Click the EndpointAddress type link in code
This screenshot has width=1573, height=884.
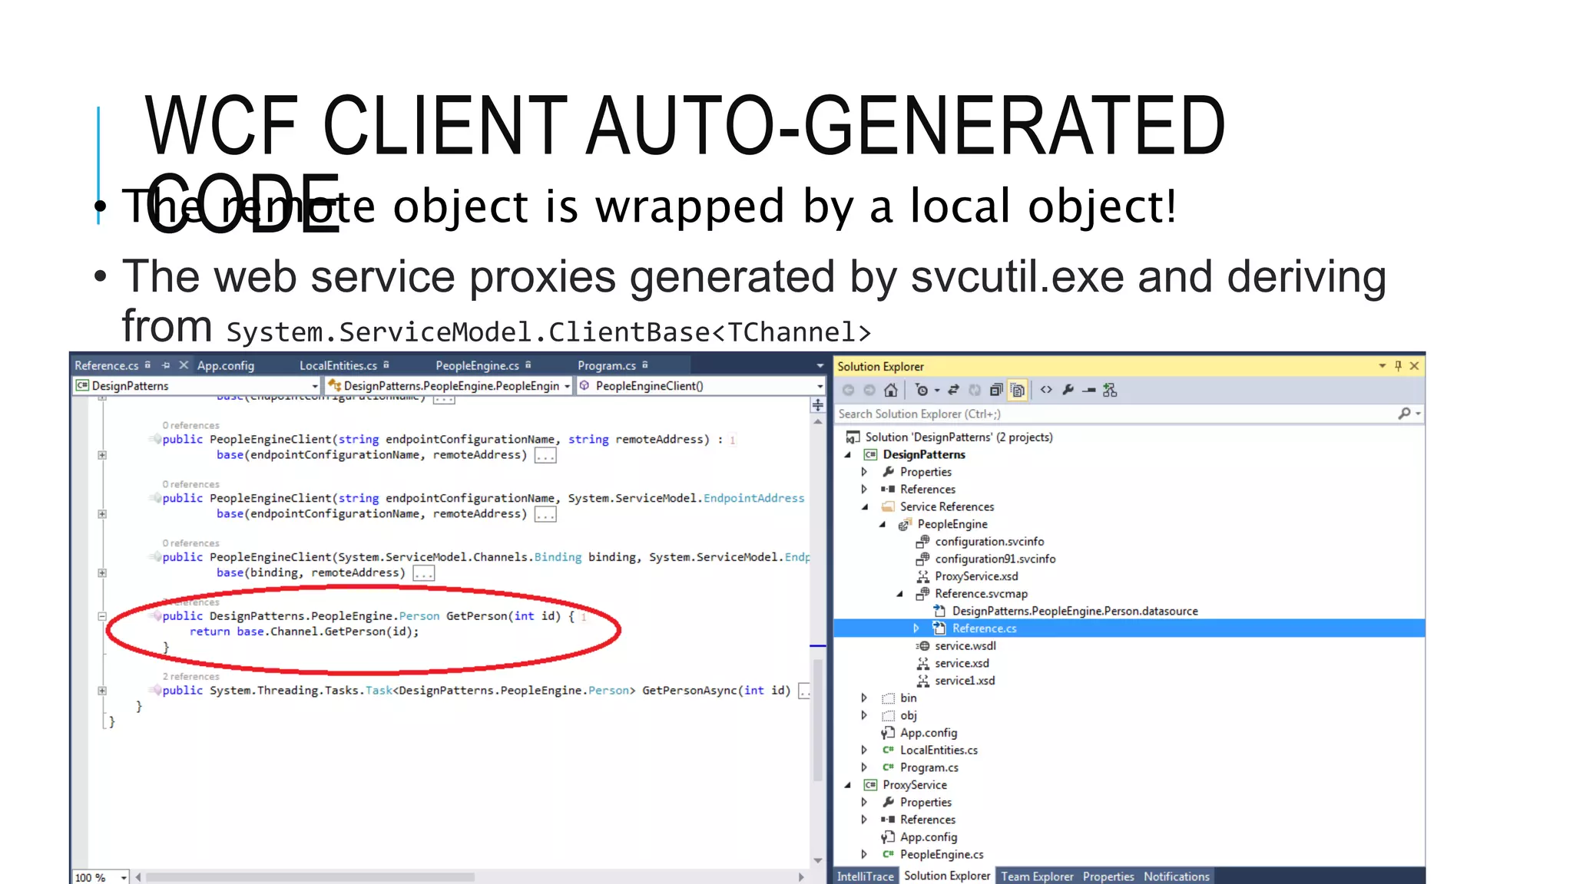pyautogui.click(x=753, y=498)
